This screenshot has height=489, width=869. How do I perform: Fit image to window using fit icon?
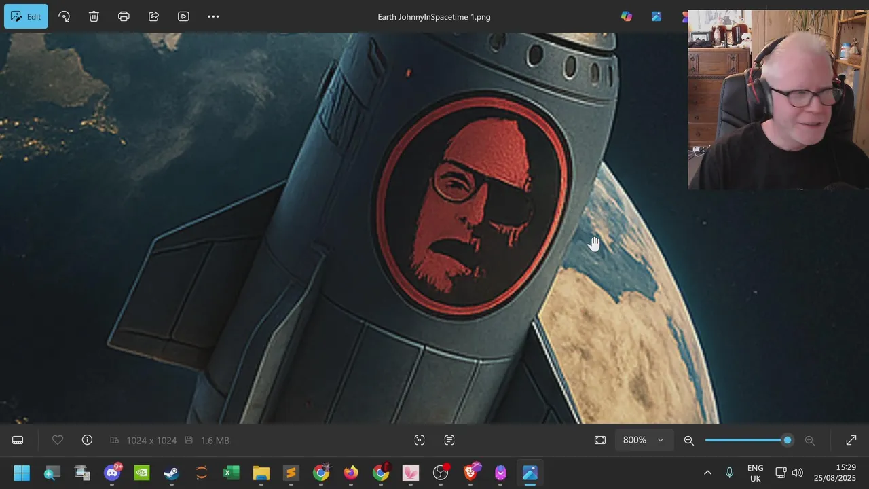tap(600, 440)
